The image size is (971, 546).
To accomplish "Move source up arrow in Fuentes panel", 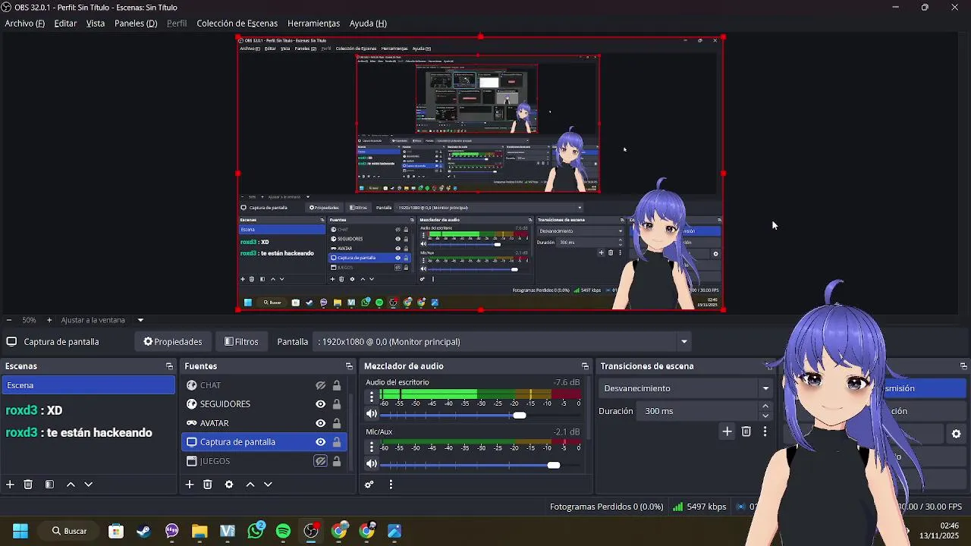I will point(250,485).
